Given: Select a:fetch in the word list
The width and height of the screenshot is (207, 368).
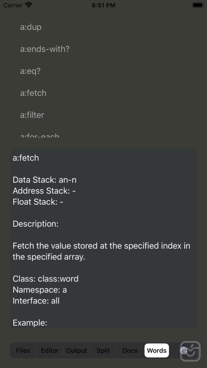Looking at the screenshot, I should (33, 93).
